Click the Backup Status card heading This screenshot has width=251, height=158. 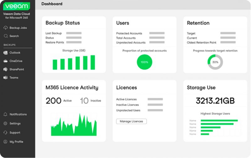(x=62, y=23)
